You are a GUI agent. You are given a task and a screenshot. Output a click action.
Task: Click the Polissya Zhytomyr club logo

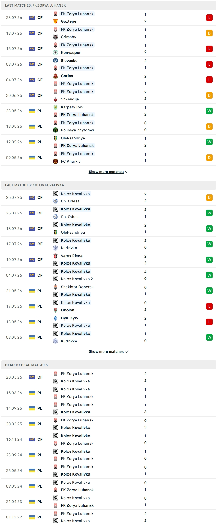[x=56, y=130]
